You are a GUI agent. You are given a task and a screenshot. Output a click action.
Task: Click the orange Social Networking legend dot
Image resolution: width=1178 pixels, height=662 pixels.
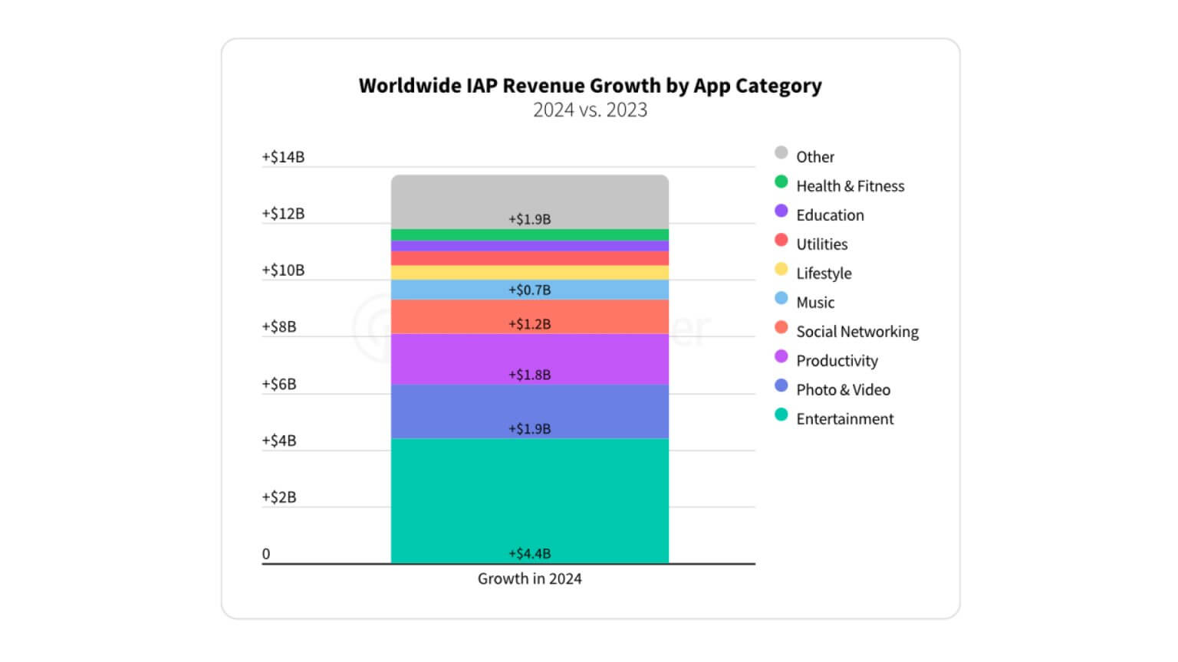coord(781,326)
